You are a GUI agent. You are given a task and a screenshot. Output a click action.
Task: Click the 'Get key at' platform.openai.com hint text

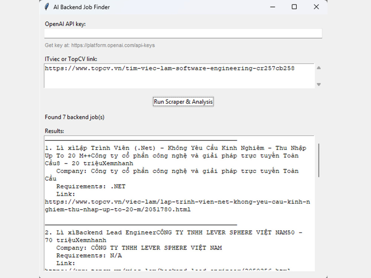[99, 45]
